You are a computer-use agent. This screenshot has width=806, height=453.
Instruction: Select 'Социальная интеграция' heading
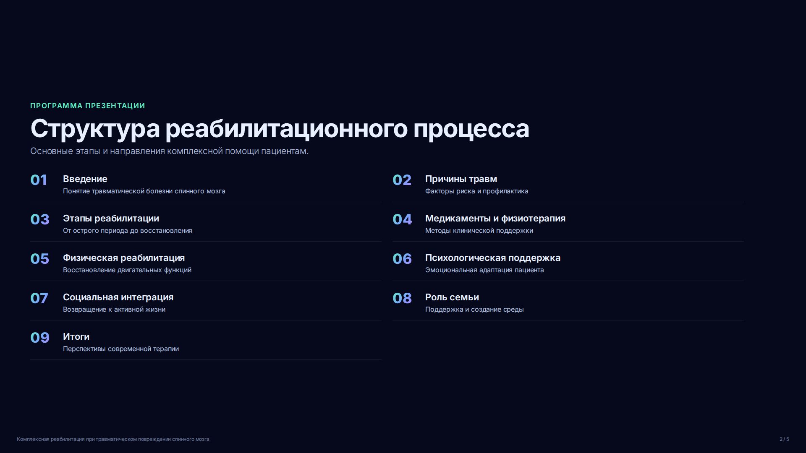(118, 297)
